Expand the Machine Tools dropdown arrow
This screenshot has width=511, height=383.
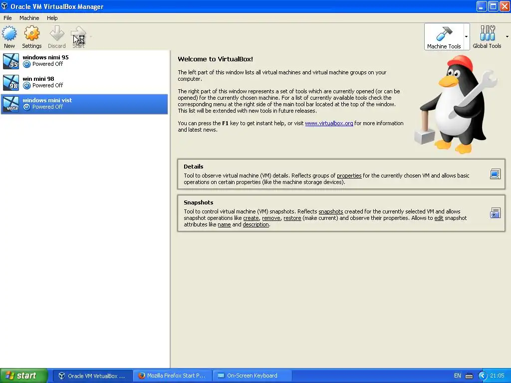[467, 37]
